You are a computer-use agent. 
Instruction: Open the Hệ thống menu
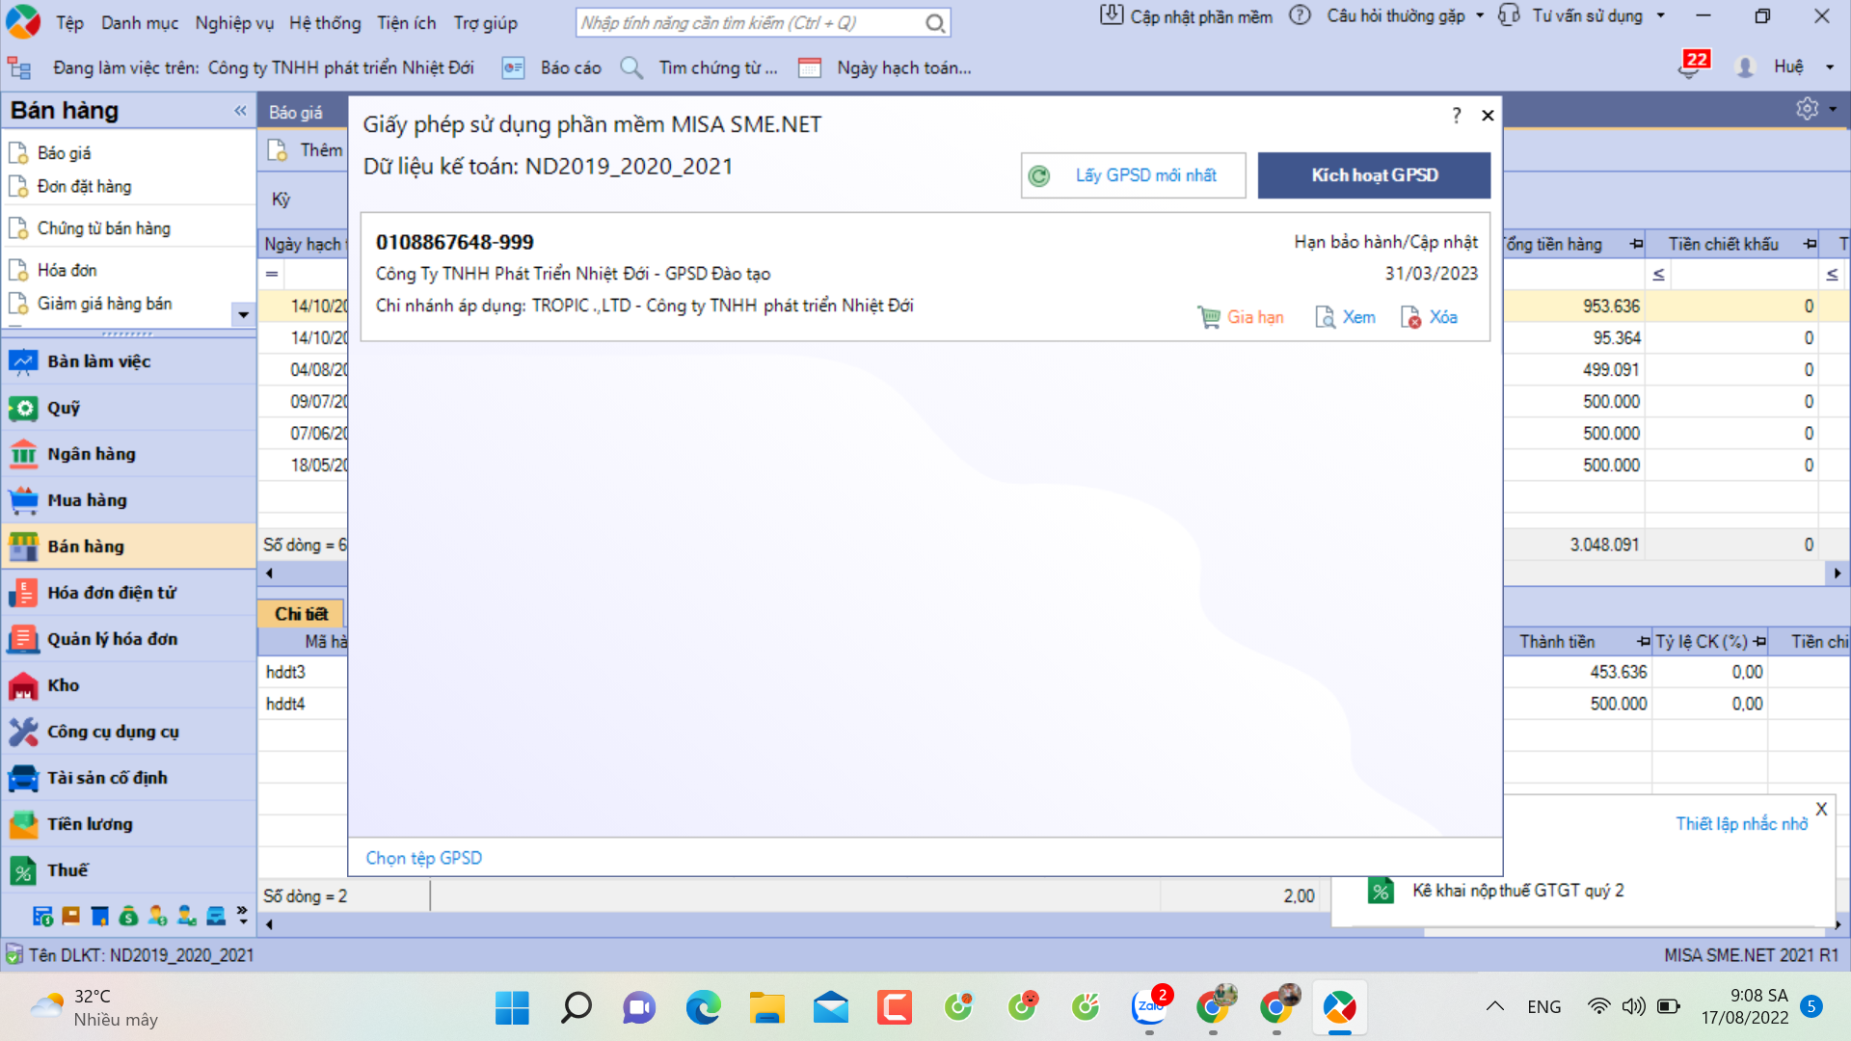(x=325, y=23)
